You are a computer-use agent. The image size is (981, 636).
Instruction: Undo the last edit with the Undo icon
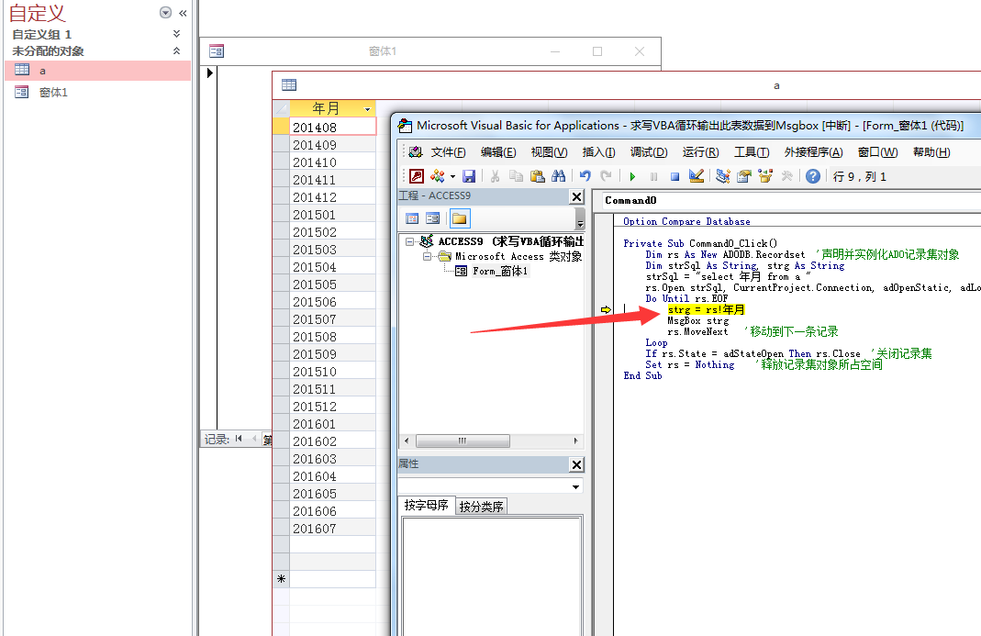click(585, 176)
